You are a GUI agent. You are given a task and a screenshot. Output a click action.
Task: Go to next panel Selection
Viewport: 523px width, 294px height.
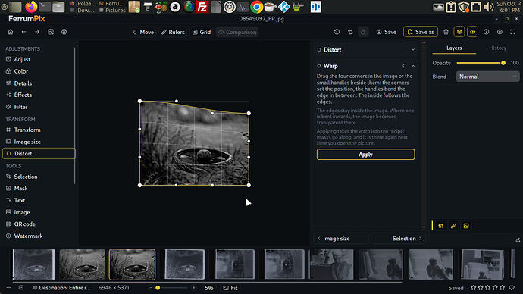point(399,239)
